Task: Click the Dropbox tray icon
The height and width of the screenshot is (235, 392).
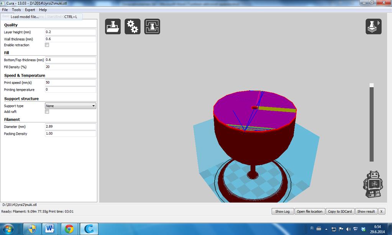Action: [x=363, y=229]
